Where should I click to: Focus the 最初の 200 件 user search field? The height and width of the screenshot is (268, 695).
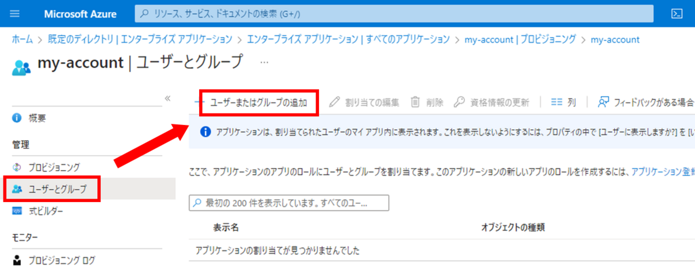289,203
